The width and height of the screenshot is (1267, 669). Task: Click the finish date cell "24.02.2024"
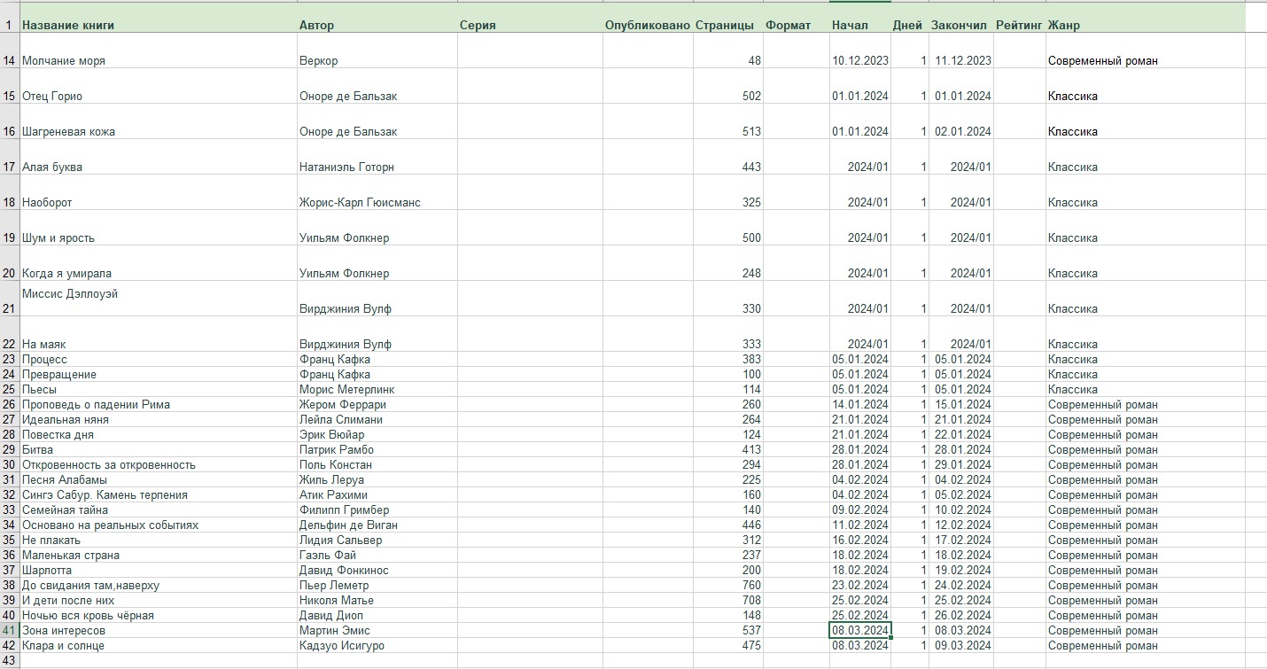coord(960,586)
